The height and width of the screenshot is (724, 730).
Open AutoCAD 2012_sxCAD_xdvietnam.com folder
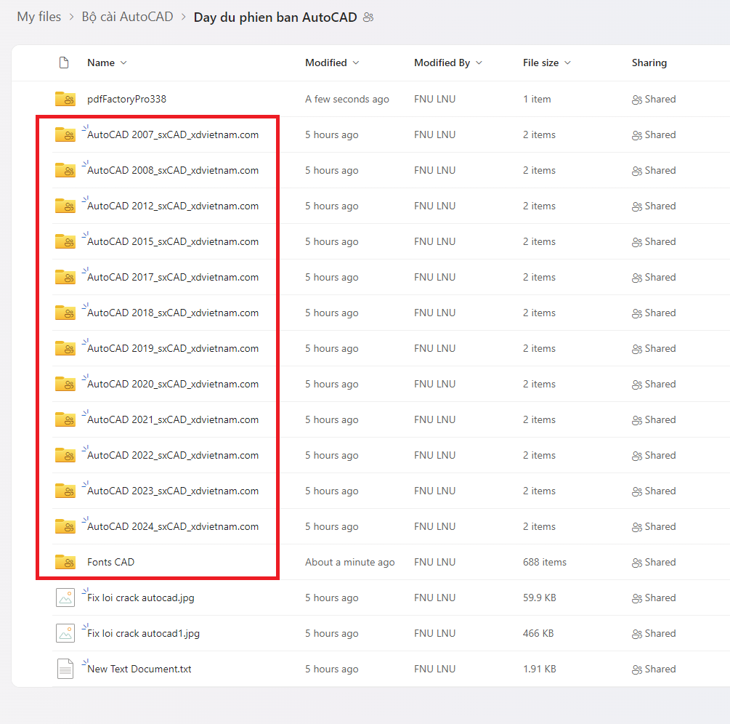pyautogui.click(x=173, y=206)
